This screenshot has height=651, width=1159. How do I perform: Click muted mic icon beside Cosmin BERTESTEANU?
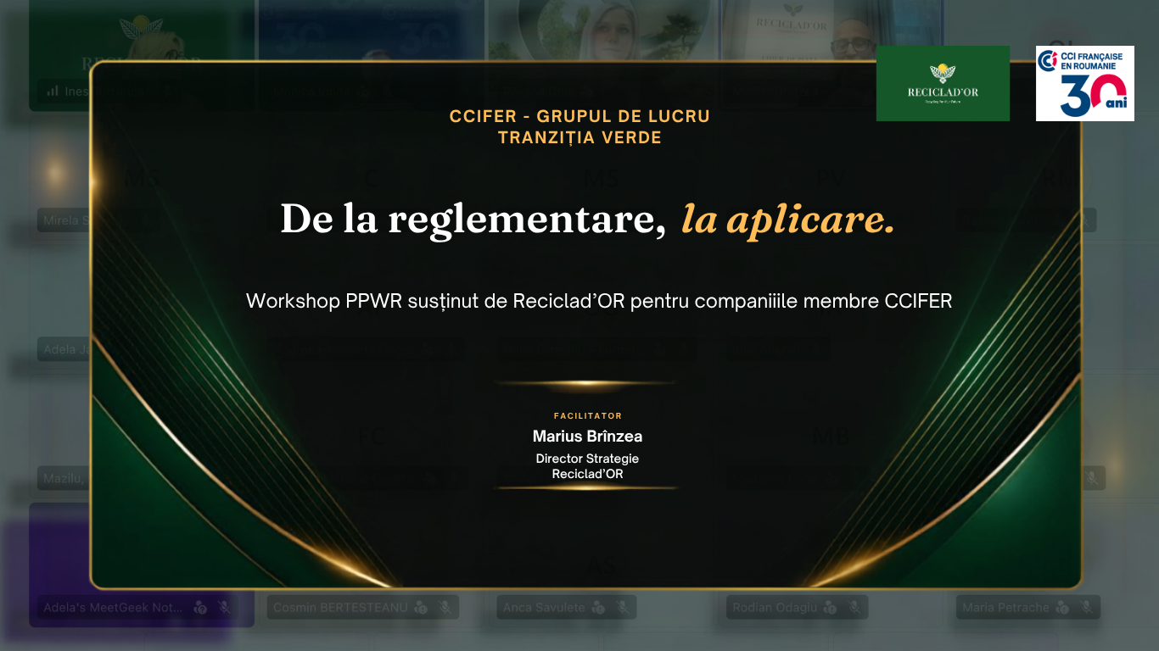click(445, 608)
